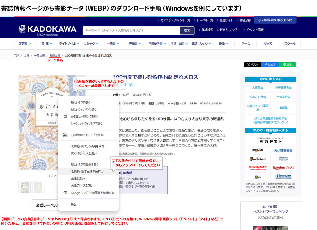This screenshot has height=230, width=317.
Task: Check stock at 三省堂書店
Action: click(283, 97)
